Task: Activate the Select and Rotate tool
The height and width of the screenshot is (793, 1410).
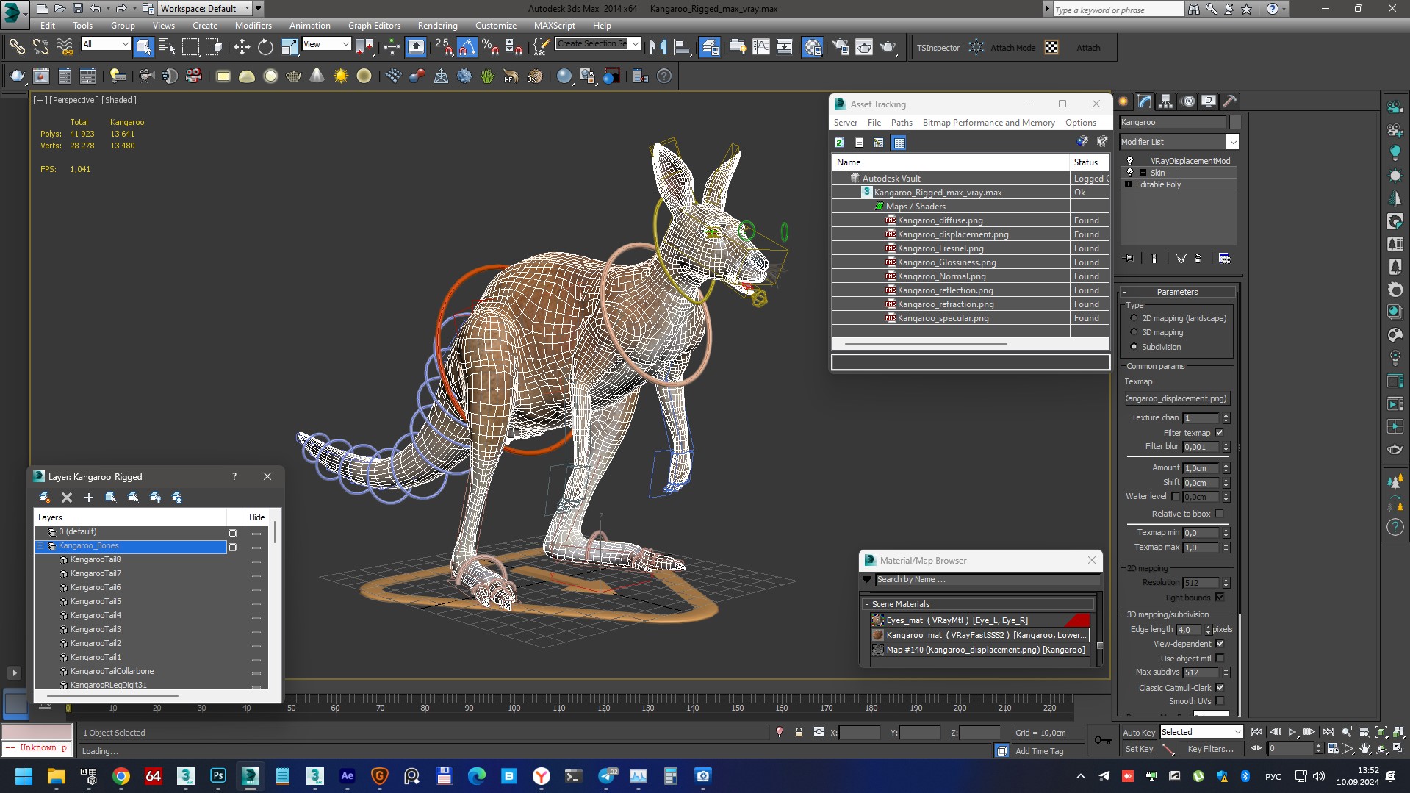Action: coord(265,47)
